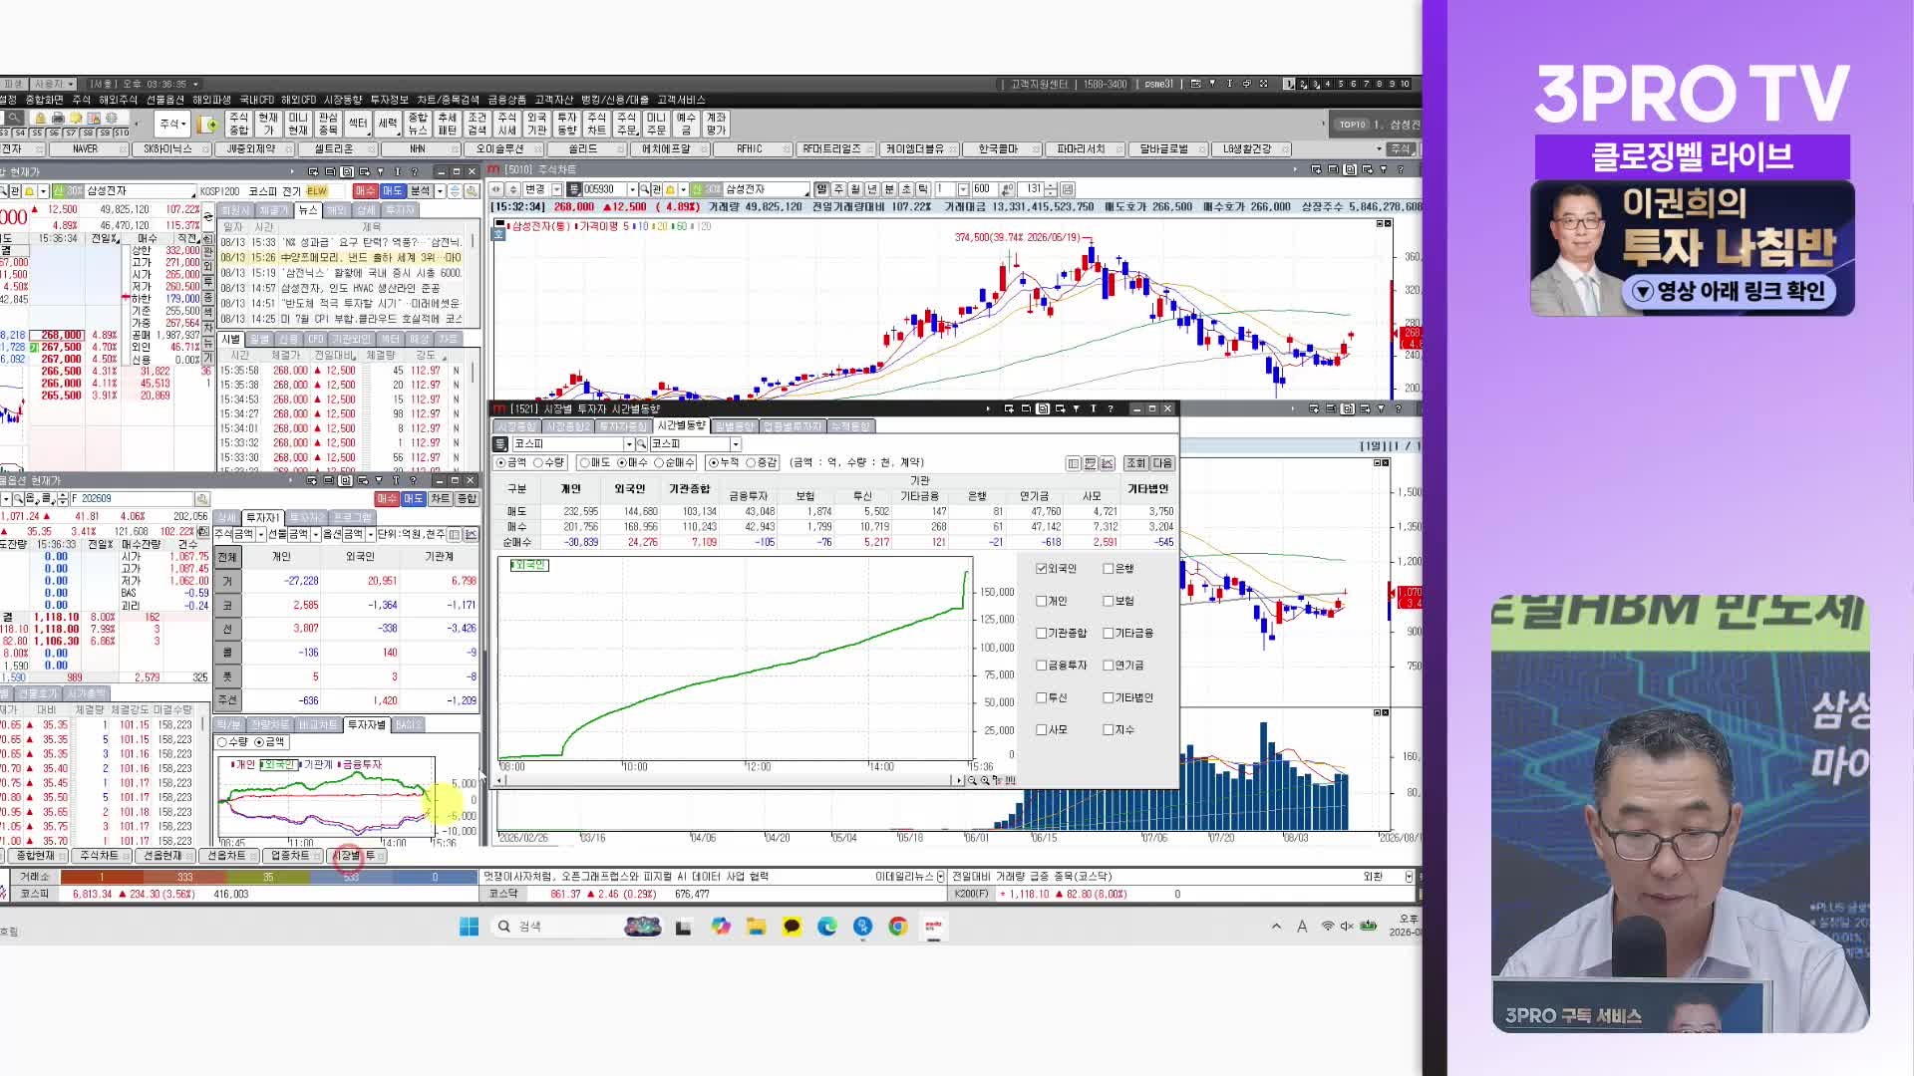The height and width of the screenshot is (1076, 1914).
Task: Open the 변경 dropdown in chart window
Action: [x=556, y=189]
